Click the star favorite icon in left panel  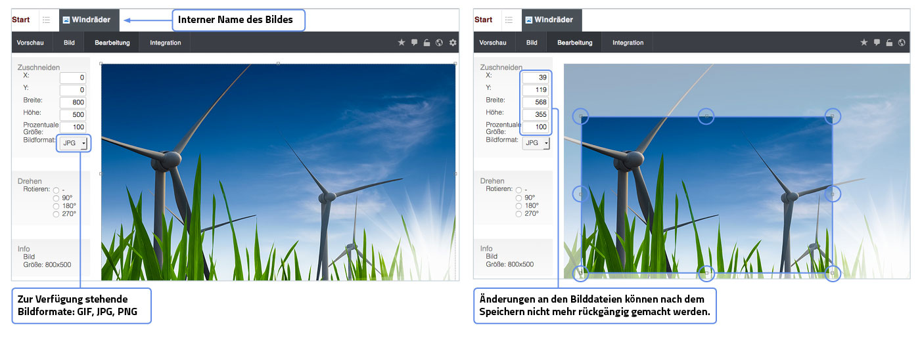[x=402, y=43]
